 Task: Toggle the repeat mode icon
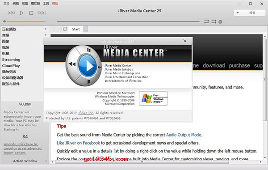[x=206, y=22]
